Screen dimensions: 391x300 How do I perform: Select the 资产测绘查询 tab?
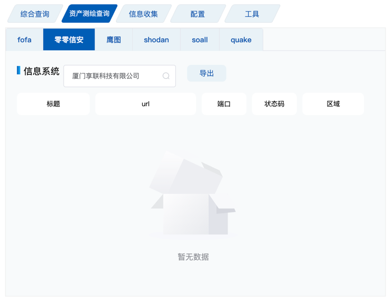(89, 13)
